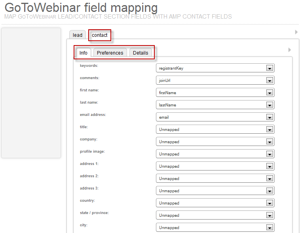Change the last name field mapping
This screenshot has height=233, width=300.
(215, 105)
